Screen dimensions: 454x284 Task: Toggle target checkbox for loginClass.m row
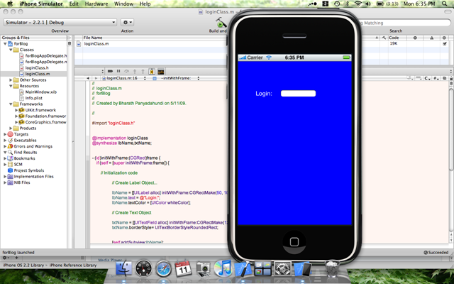pyautogui.click(x=445, y=44)
